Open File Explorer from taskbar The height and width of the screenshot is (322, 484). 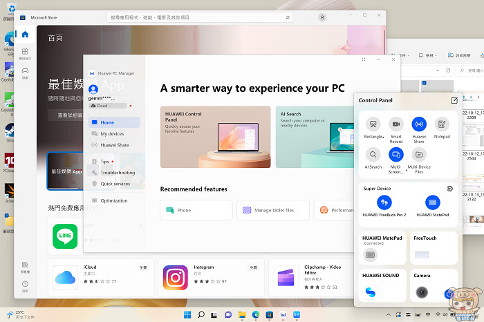click(242, 314)
